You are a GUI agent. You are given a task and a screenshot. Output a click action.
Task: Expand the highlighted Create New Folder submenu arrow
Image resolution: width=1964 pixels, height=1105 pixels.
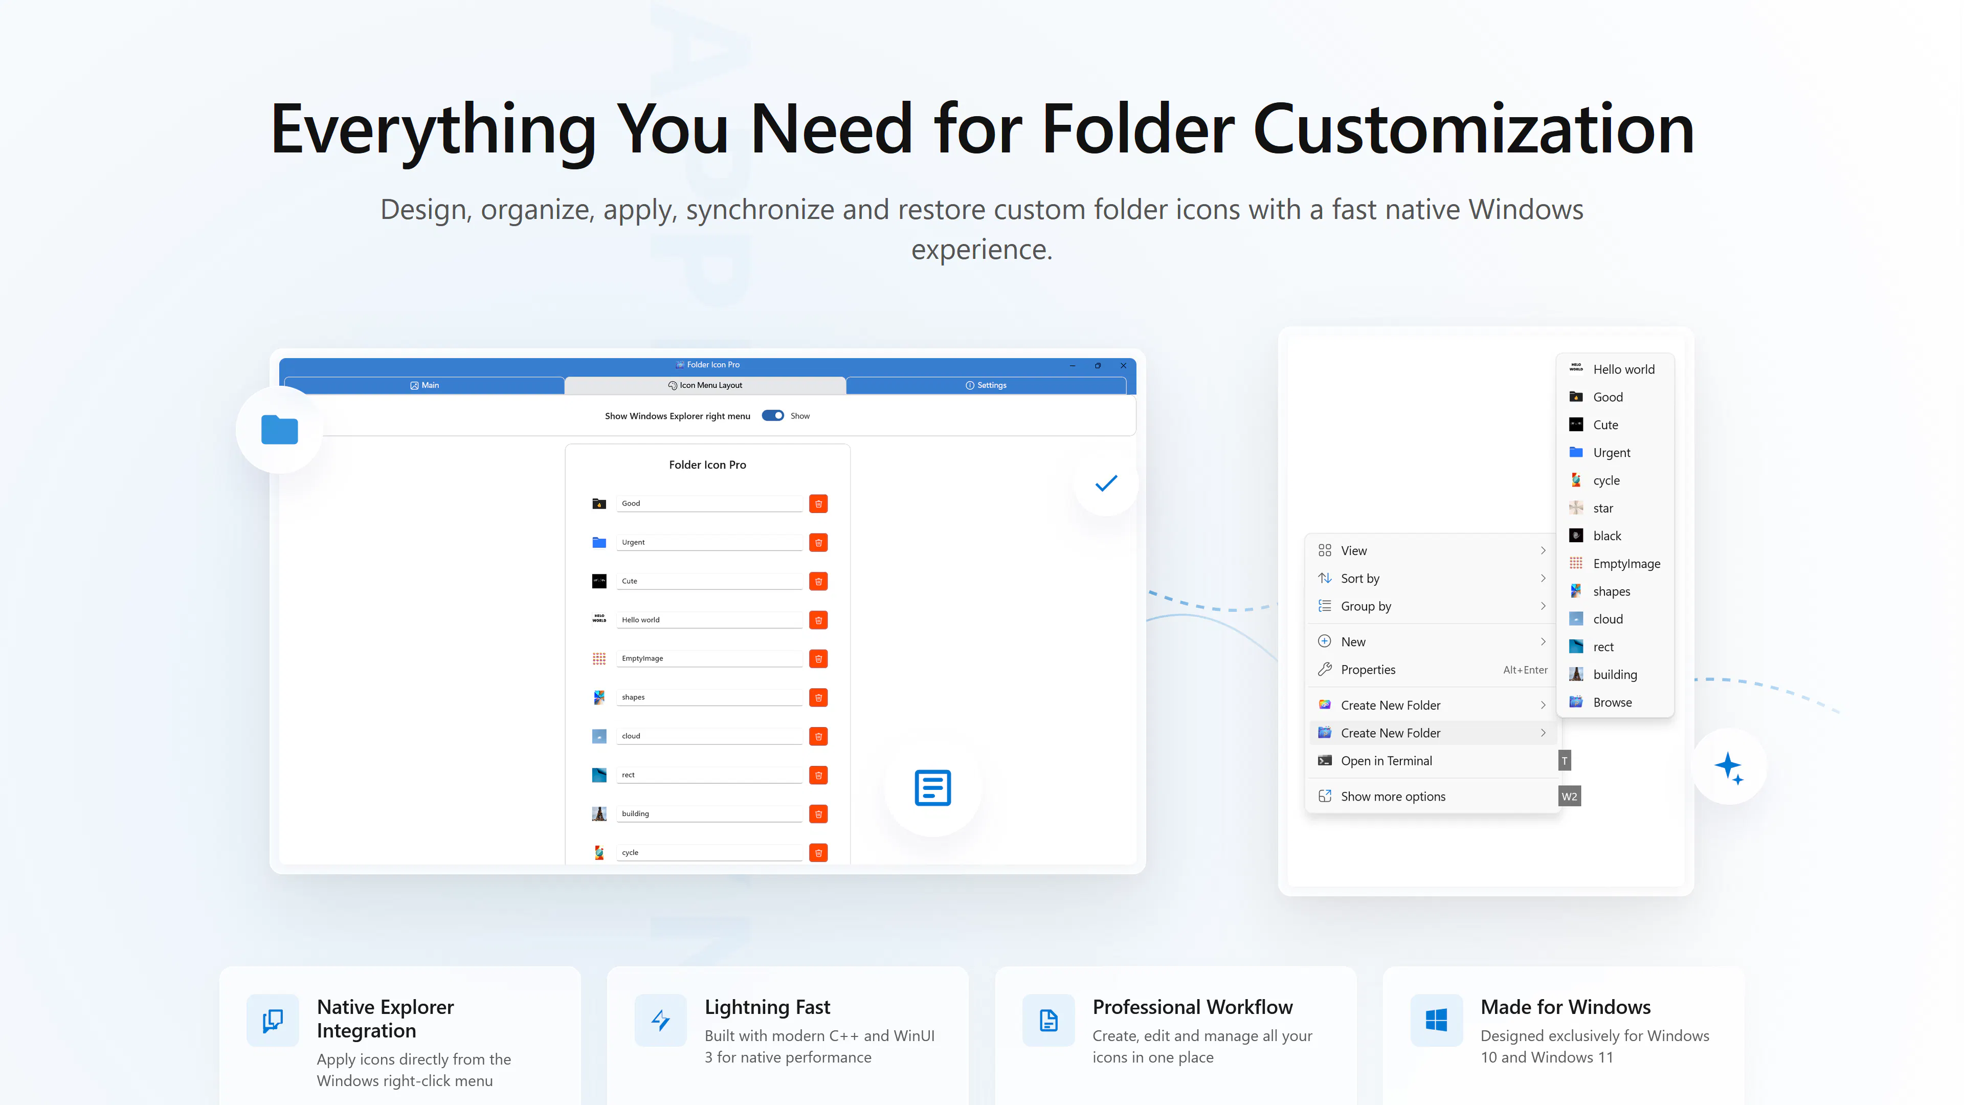pyautogui.click(x=1543, y=733)
